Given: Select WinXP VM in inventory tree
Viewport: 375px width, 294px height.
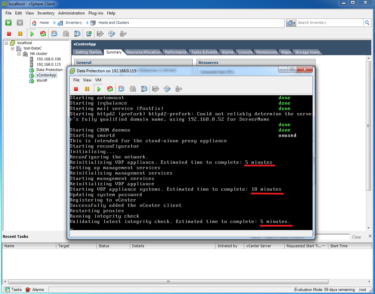Looking at the screenshot, I should click(x=42, y=81).
